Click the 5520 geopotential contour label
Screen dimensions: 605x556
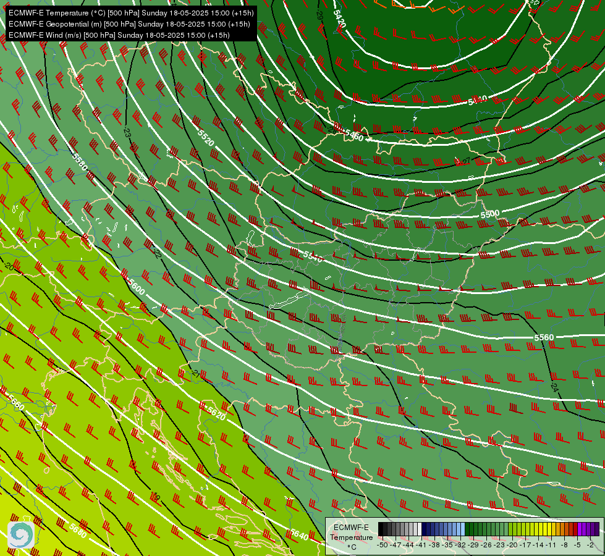206,138
